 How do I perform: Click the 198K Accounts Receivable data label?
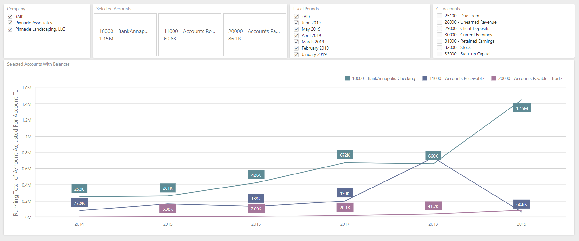(x=345, y=193)
